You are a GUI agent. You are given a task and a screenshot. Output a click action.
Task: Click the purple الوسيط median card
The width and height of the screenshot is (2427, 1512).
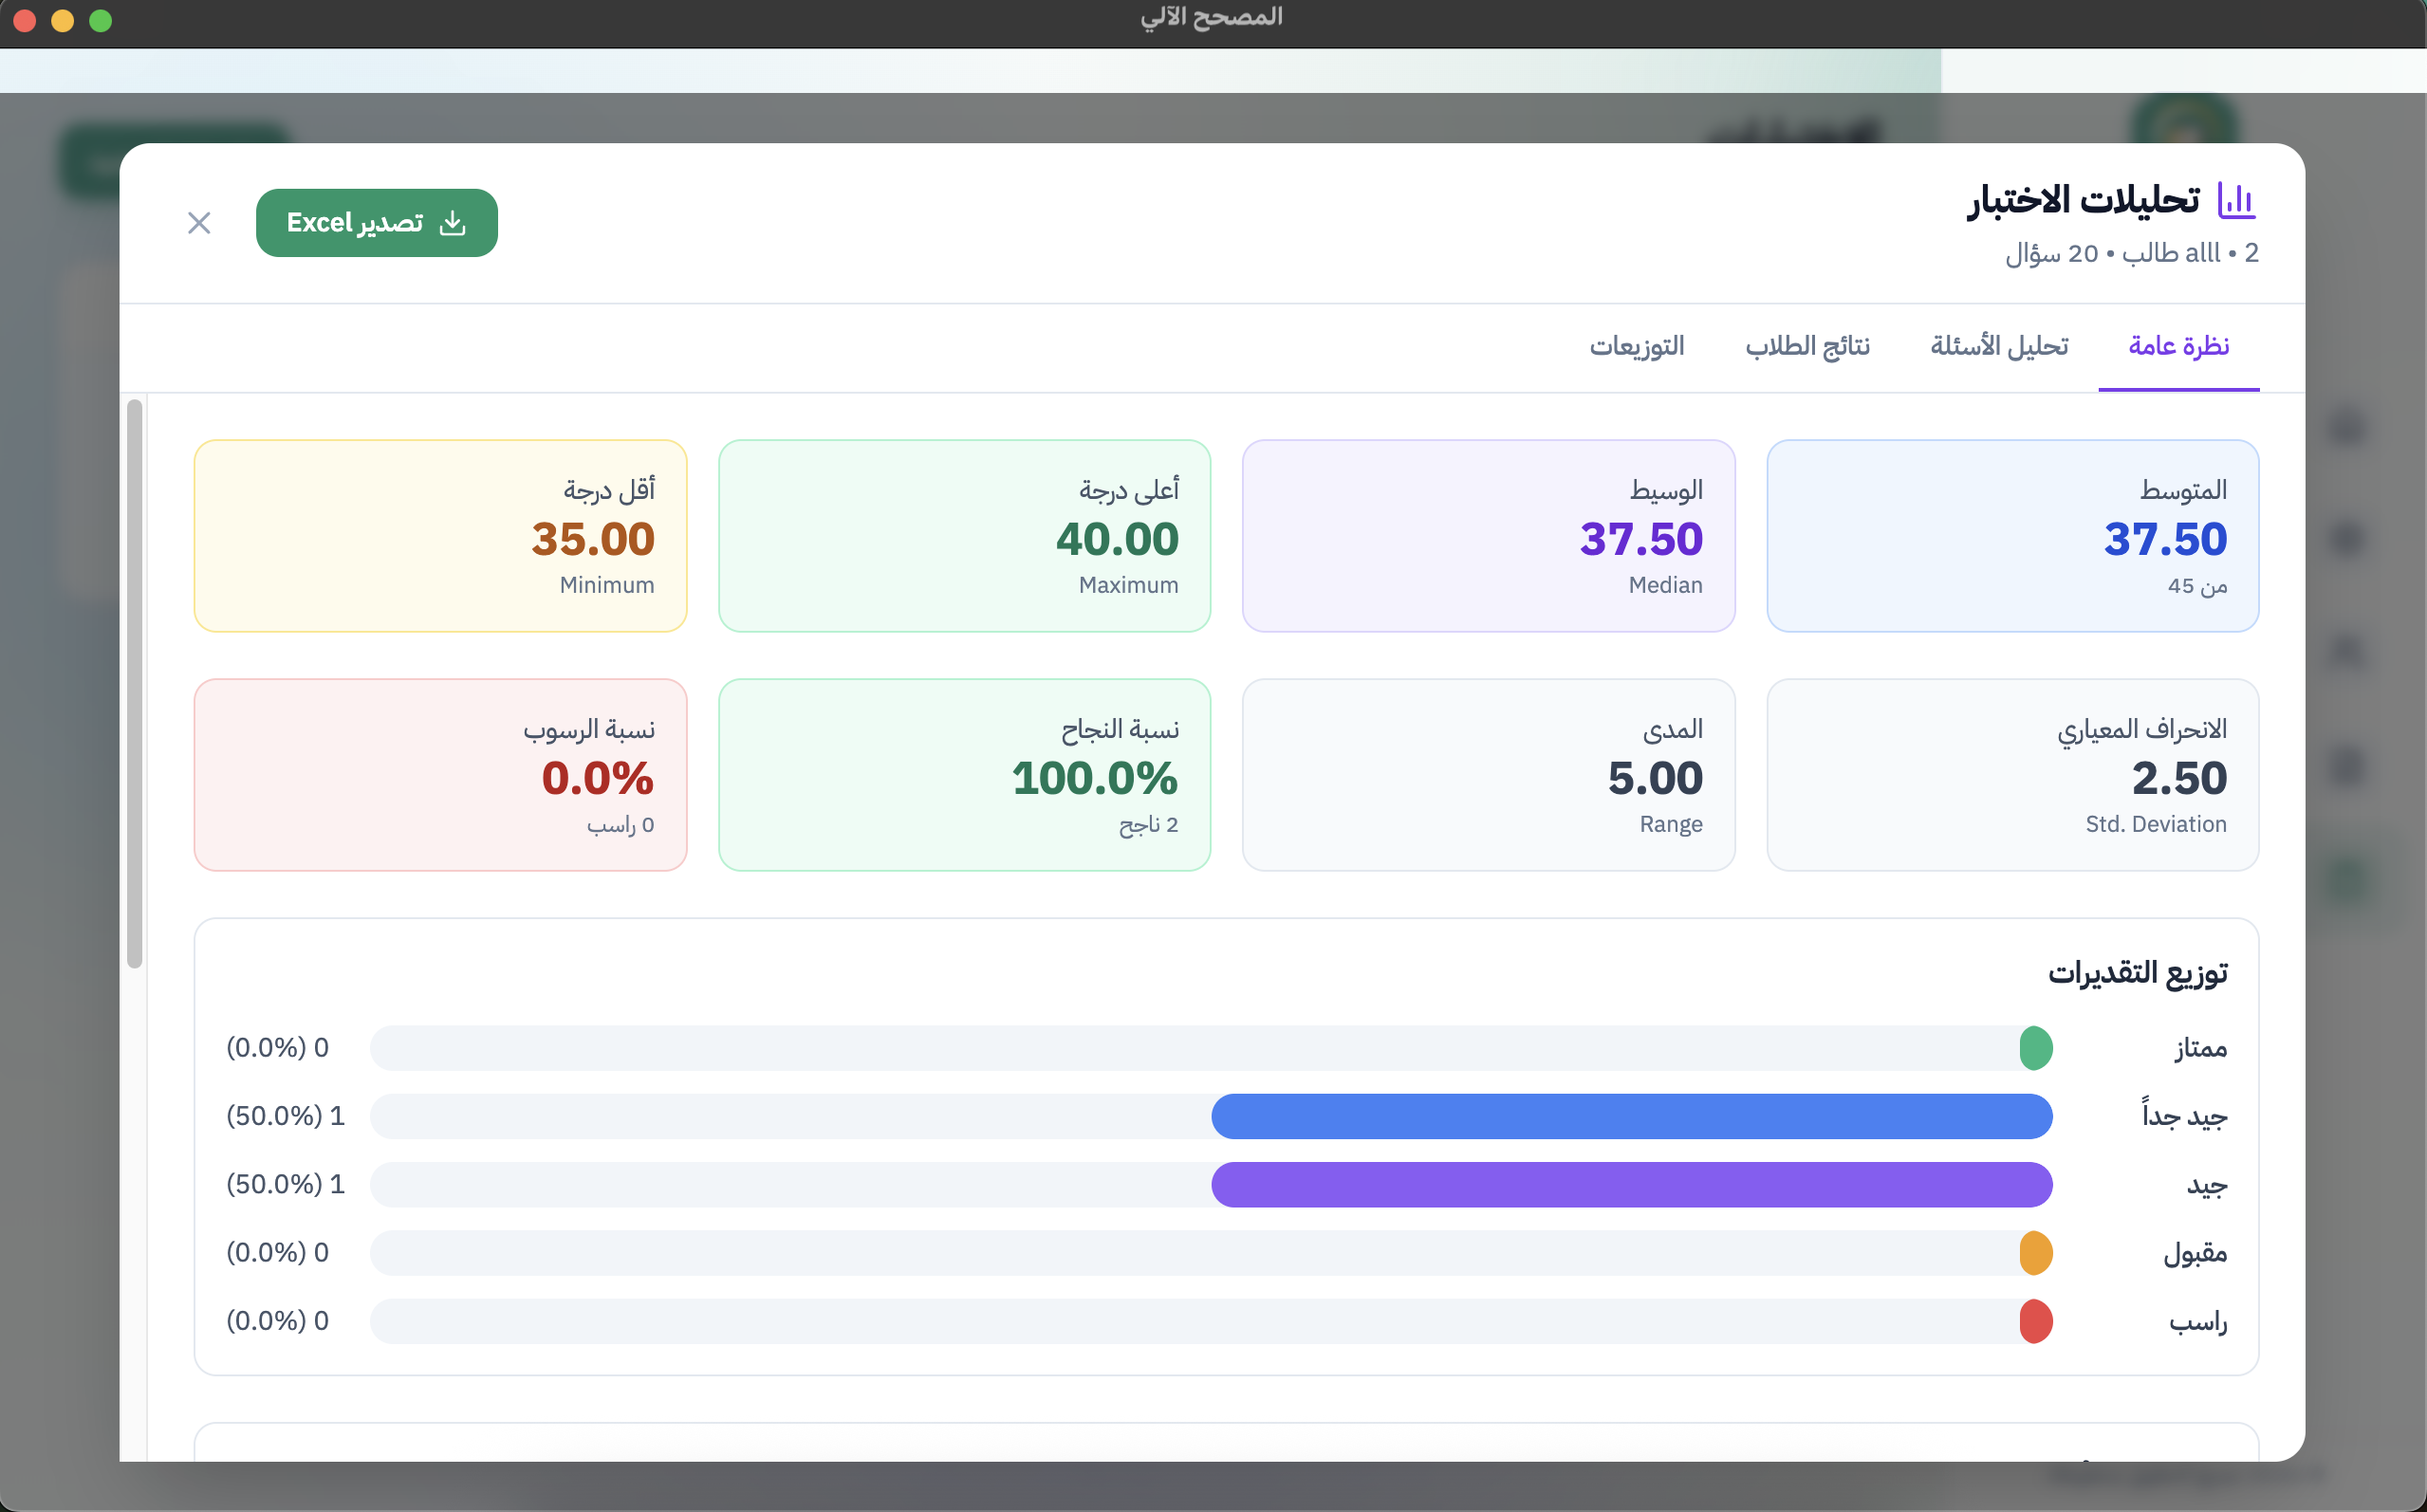(x=1487, y=536)
